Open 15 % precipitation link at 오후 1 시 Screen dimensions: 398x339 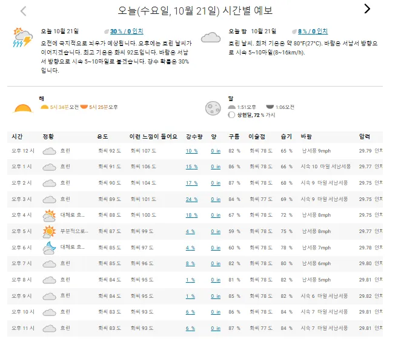coord(191,166)
